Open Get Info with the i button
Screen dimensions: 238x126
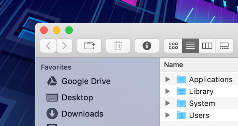147,46
